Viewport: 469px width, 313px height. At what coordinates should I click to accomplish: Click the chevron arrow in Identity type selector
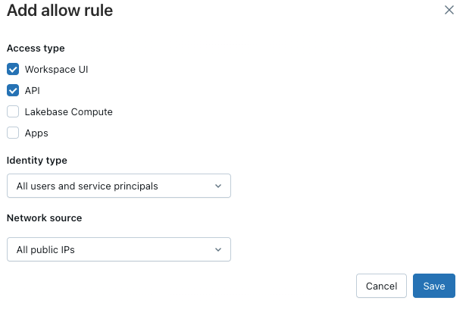tap(218, 186)
